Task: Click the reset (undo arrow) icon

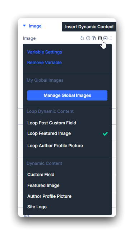Action: click(x=82, y=38)
